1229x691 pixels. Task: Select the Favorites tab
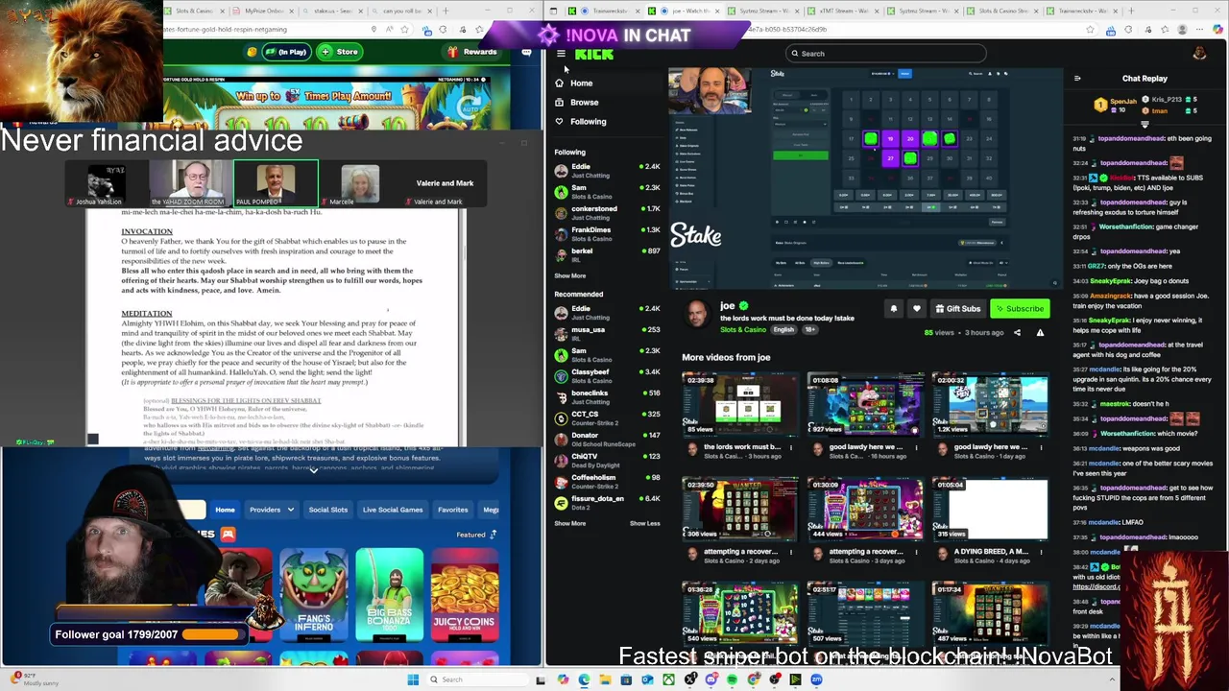[452, 510]
